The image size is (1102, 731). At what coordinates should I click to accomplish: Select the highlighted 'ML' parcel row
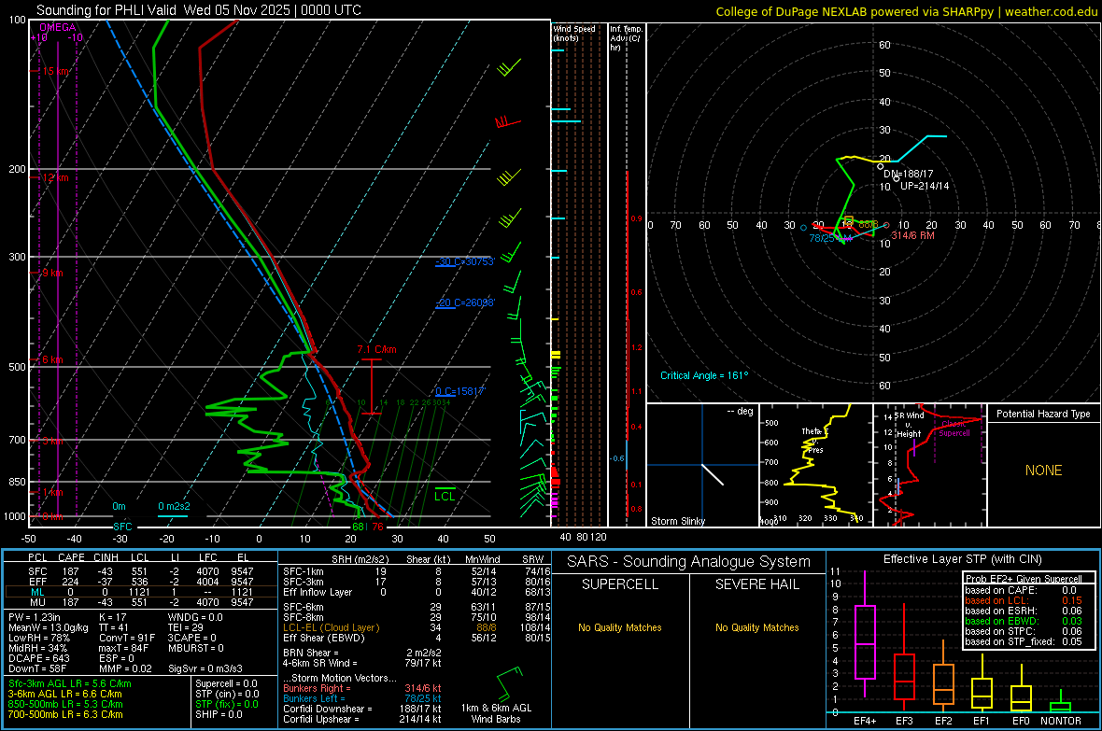pos(140,592)
